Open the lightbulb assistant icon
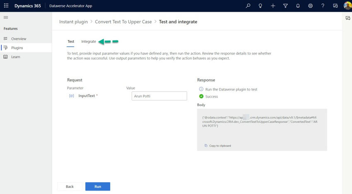The height and width of the screenshot is (194, 352). click(x=260, y=6)
